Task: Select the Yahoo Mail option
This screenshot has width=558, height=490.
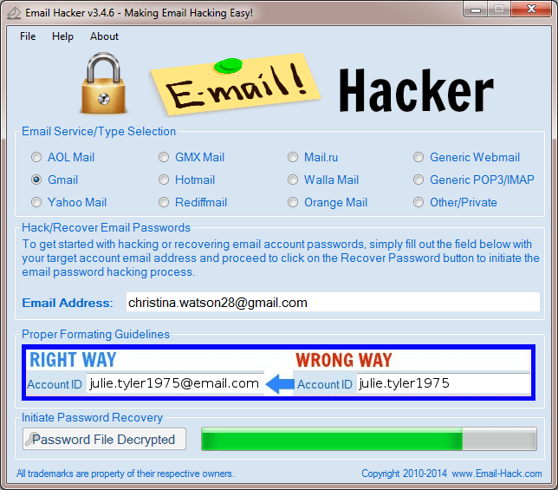Action: click(36, 202)
